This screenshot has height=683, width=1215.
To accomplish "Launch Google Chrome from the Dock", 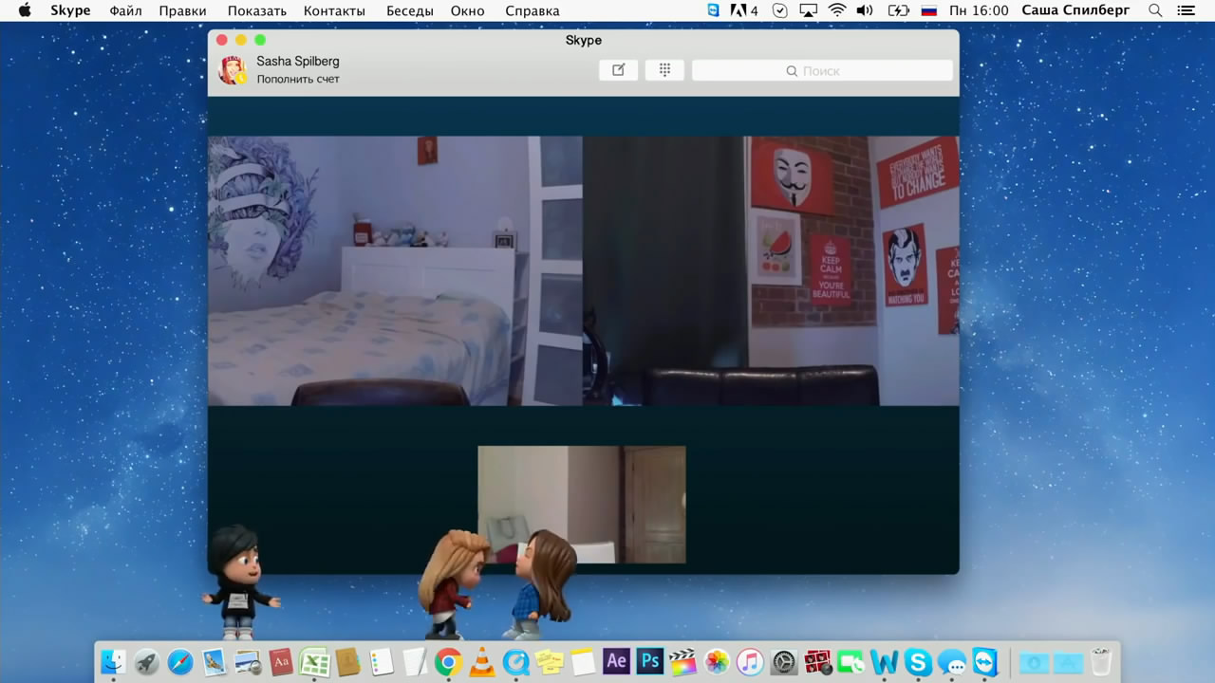I will 448,661.
